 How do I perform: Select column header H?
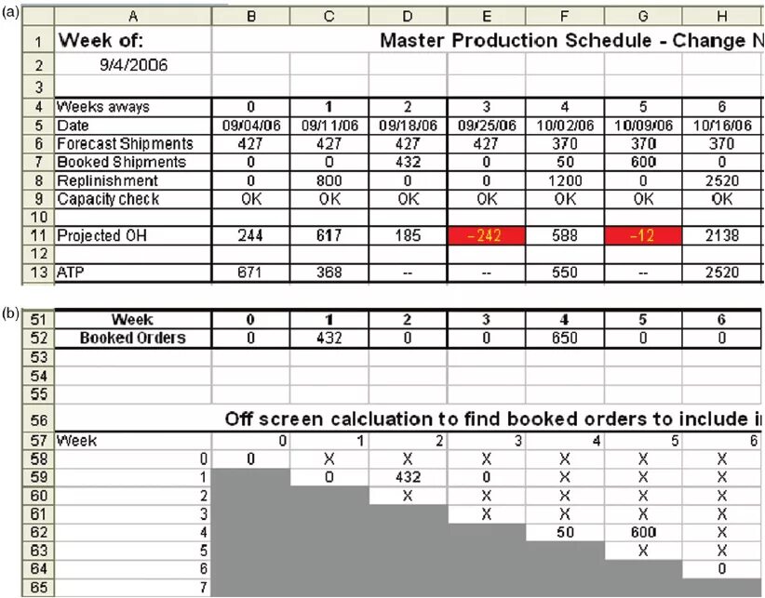click(x=722, y=17)
